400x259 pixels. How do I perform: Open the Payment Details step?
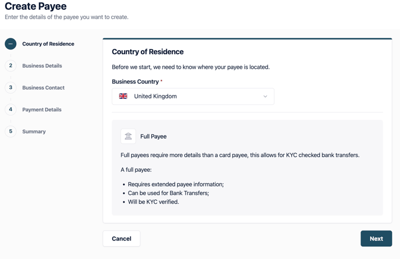click(x=42, y=109)
